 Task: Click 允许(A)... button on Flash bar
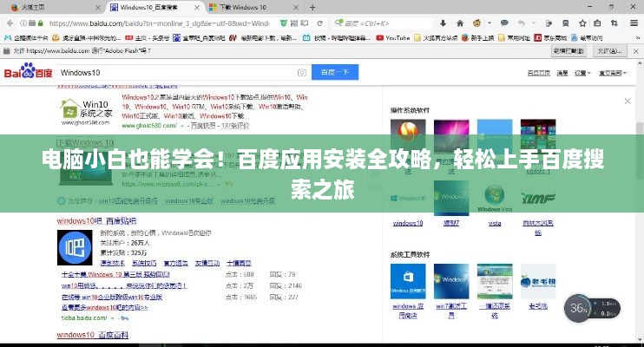click(609, 51)
